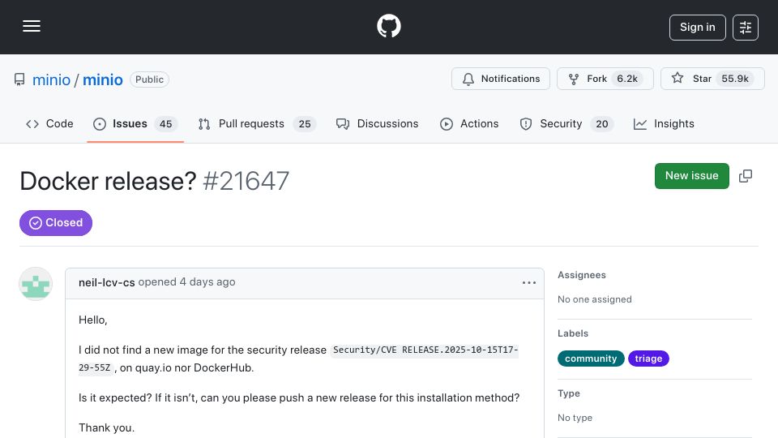The image size is (778, 438).
Task: Select the triage label
Action: [x=648, y=359]
